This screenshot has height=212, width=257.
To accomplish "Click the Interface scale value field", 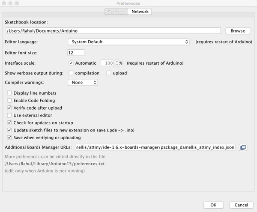I will [x=108, y=63].
